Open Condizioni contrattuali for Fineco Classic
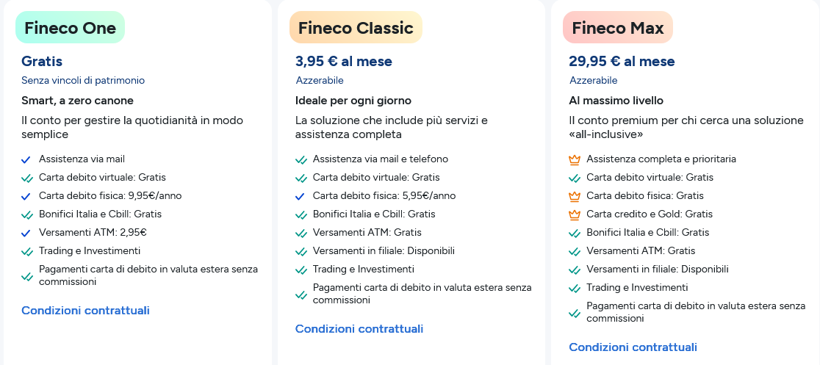The image size is (820, 365). (x=359, y=329)
